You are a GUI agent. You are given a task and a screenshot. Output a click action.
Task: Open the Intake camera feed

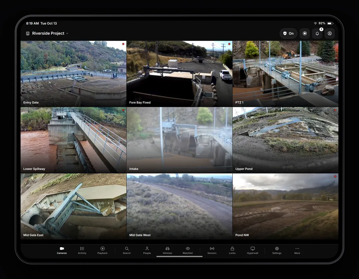click(x=180, y=140)
